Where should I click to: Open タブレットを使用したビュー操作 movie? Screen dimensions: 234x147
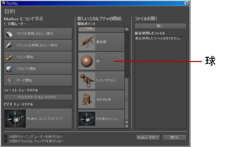pos(38,45)
